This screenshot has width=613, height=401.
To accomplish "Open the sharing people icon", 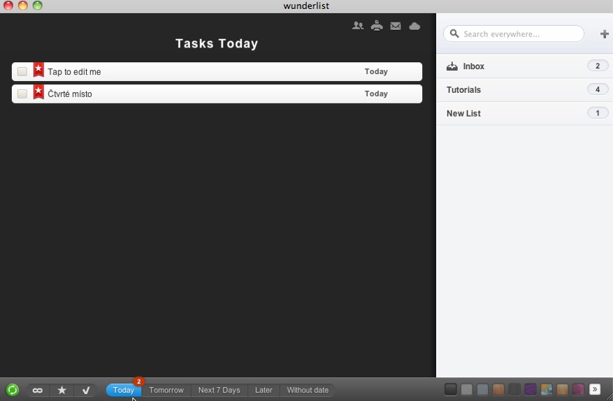I will coord(358,26).
